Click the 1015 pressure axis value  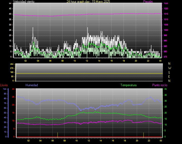pos(166,14)
